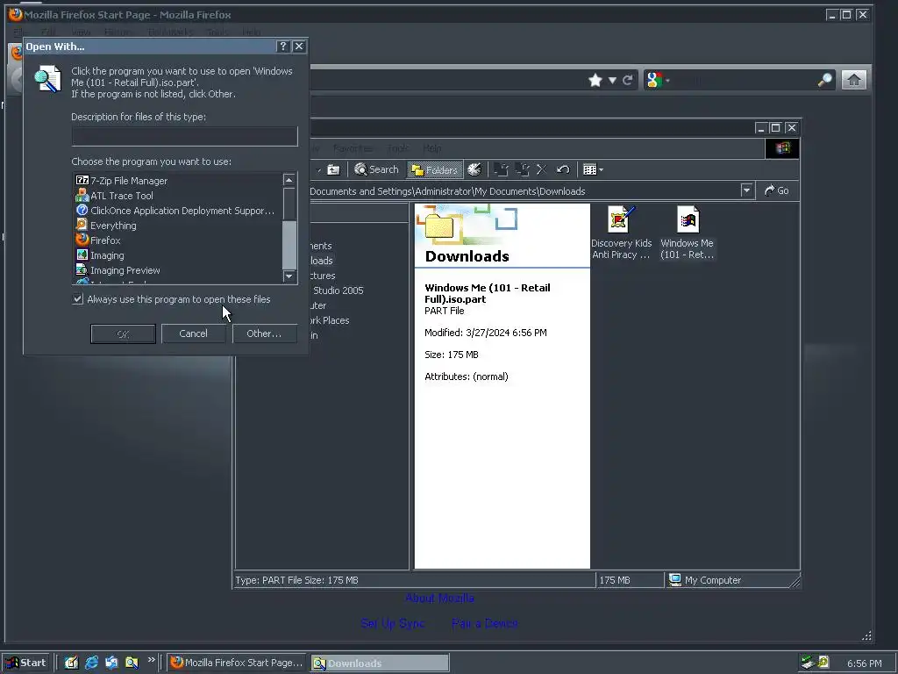Click the Open With help question-mark button
This screenshot has height=674, width=898.
click(283, 47)
